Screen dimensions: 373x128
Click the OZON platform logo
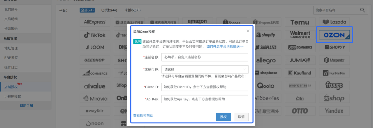(x=334, y=35)
